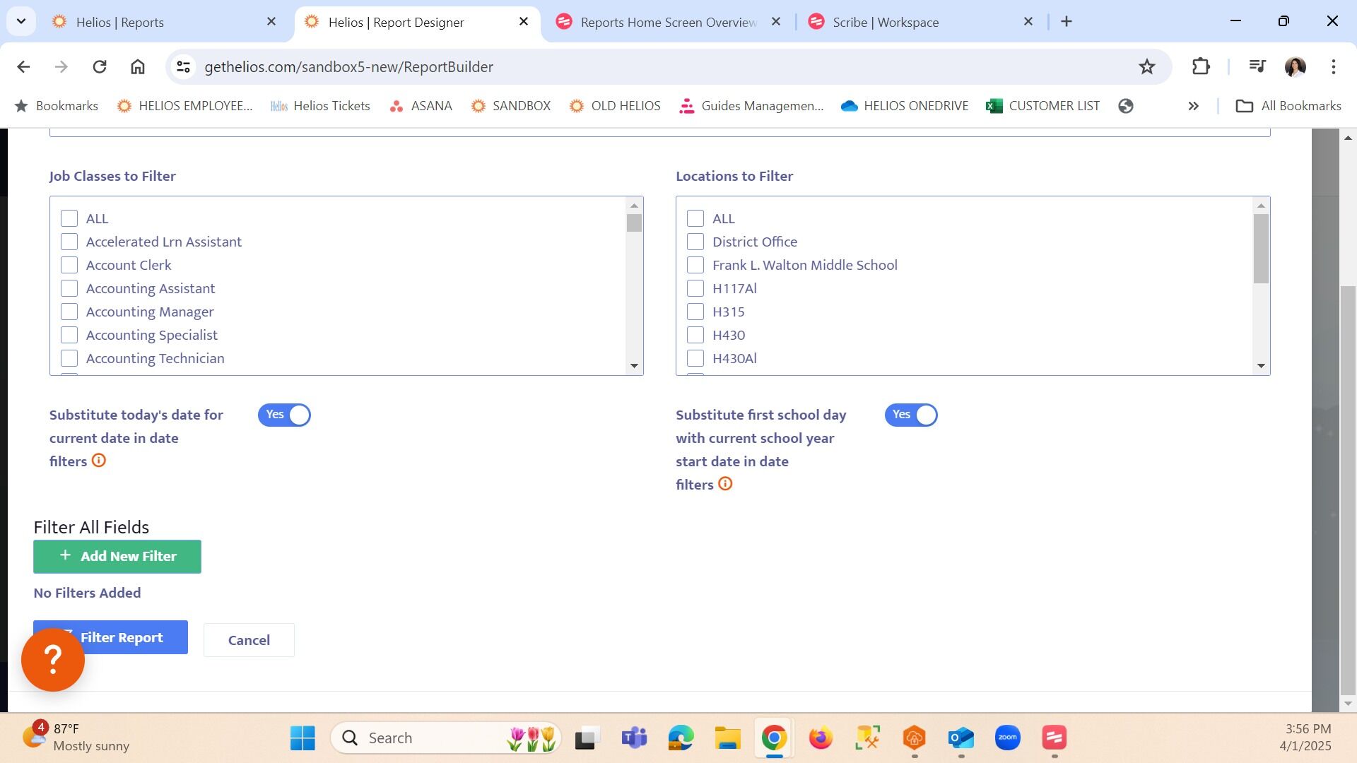Bookmark this page with the star icon
The height and width of the screenshot is (763, 1357).
click(1146, 66)
